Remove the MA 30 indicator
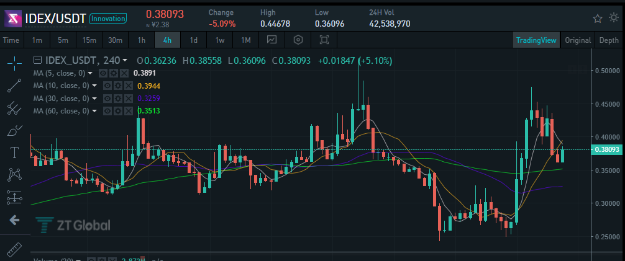 click(129, 99)
